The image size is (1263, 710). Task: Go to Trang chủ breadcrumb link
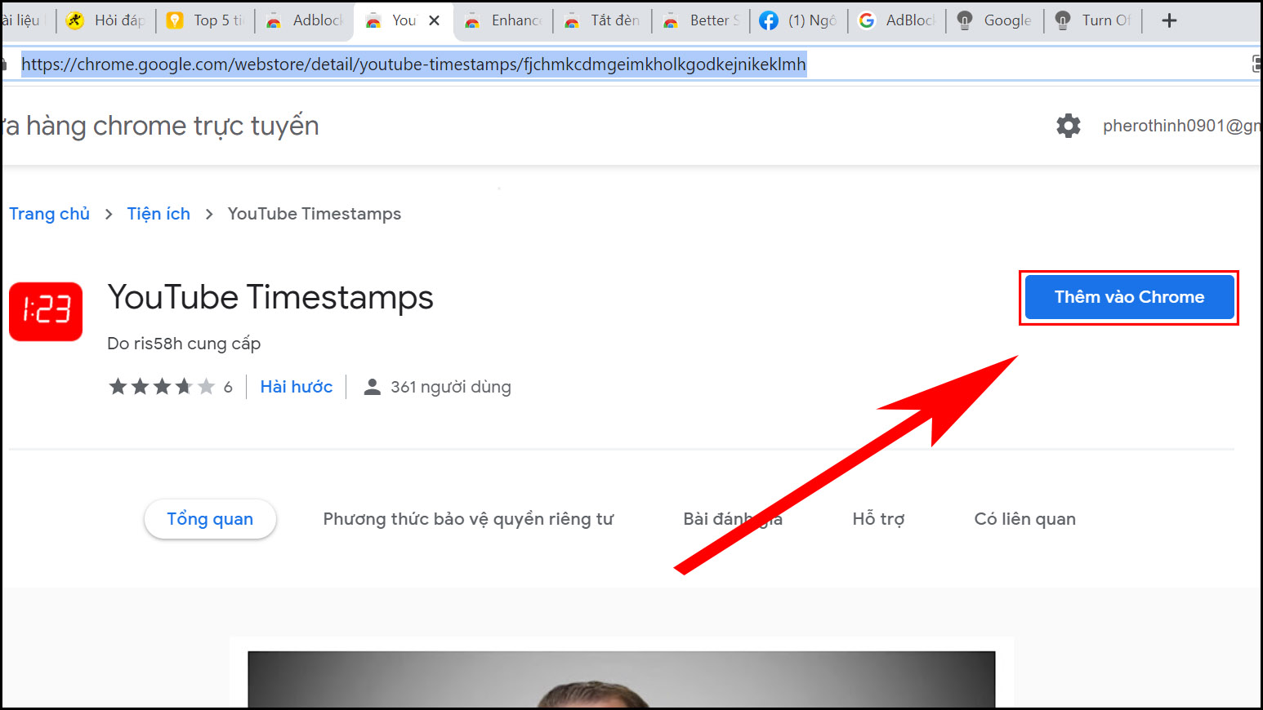click(49, 214)
